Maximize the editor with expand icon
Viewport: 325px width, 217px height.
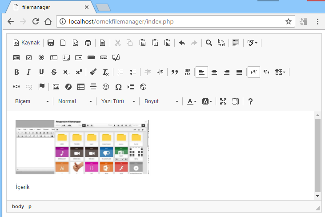[223, 101]
